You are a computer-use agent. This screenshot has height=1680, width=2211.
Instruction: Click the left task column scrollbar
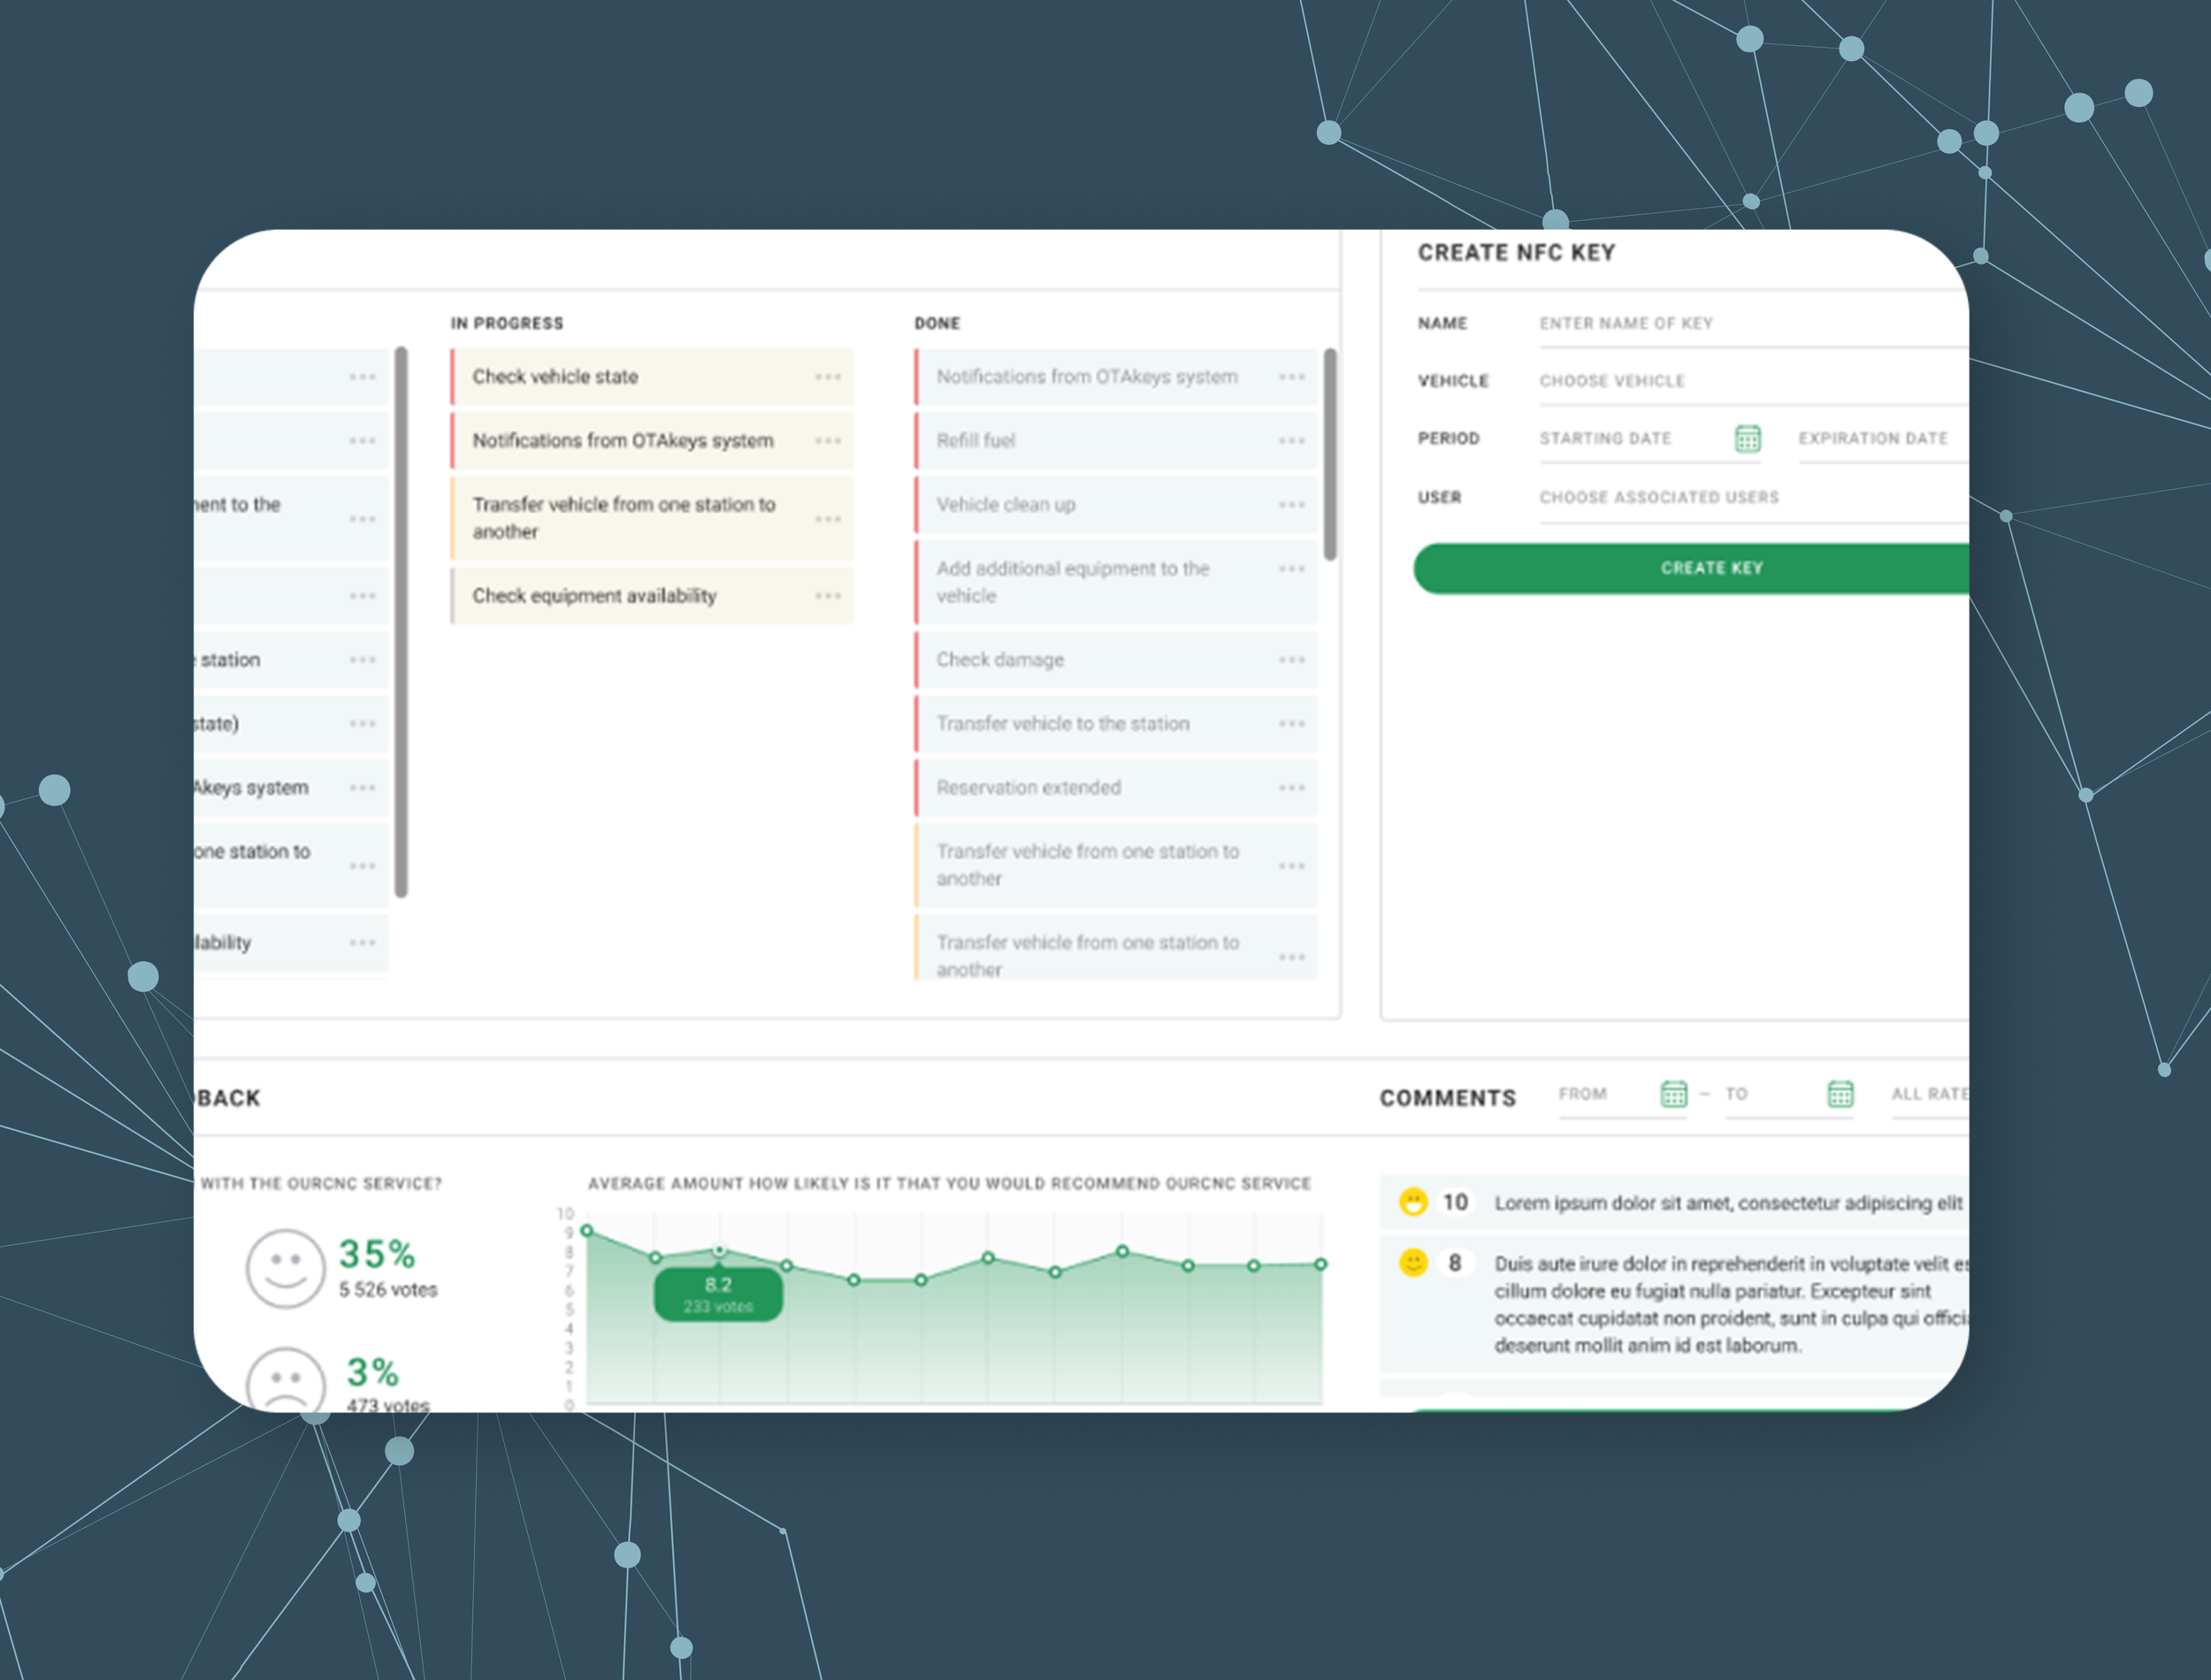[401, 622]
